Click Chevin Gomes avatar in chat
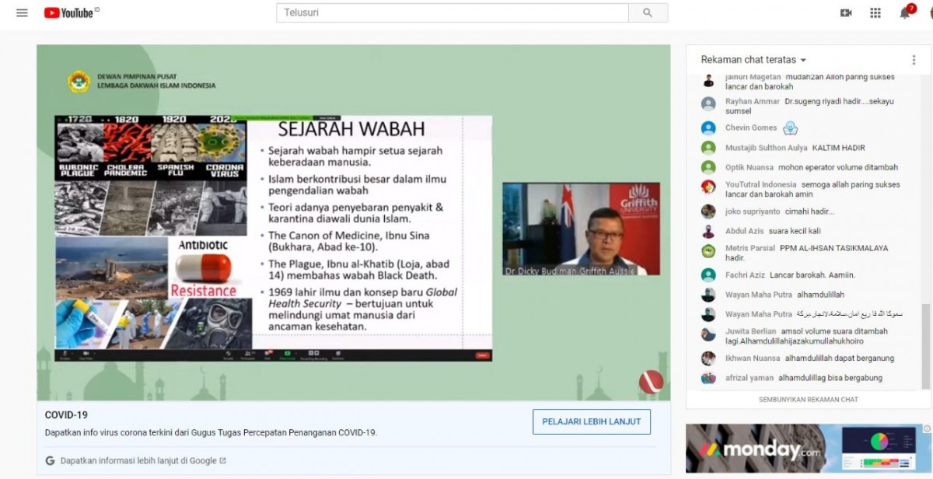 pos(708,128)
